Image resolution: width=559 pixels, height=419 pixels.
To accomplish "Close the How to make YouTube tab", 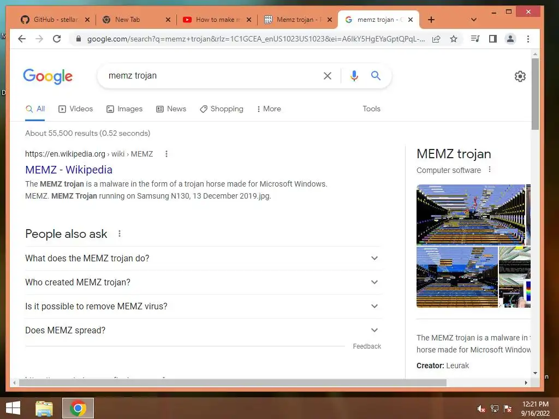I will [x=249, y=20].
